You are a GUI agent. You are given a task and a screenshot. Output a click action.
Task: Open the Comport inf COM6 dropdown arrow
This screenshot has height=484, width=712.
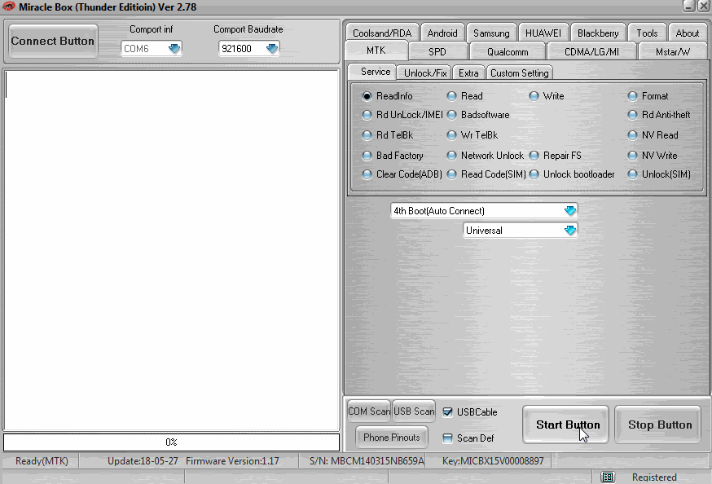174,49
